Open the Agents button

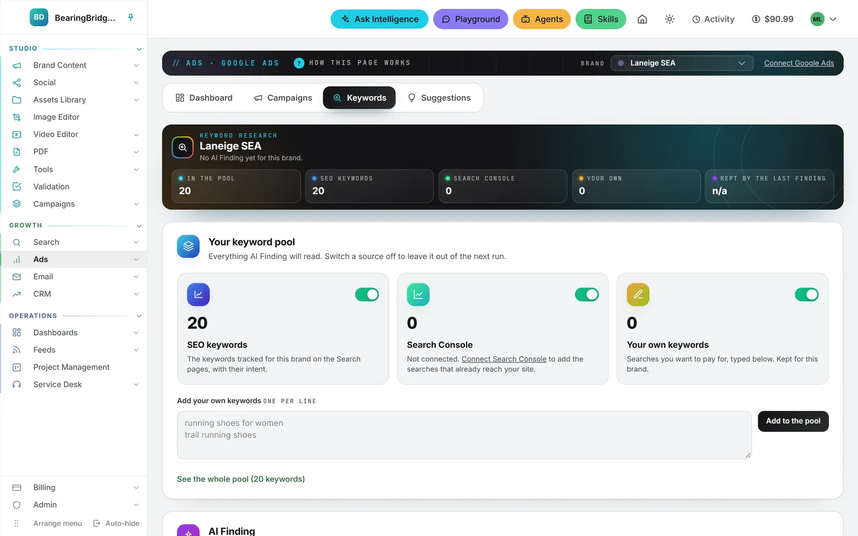(542, 19)
